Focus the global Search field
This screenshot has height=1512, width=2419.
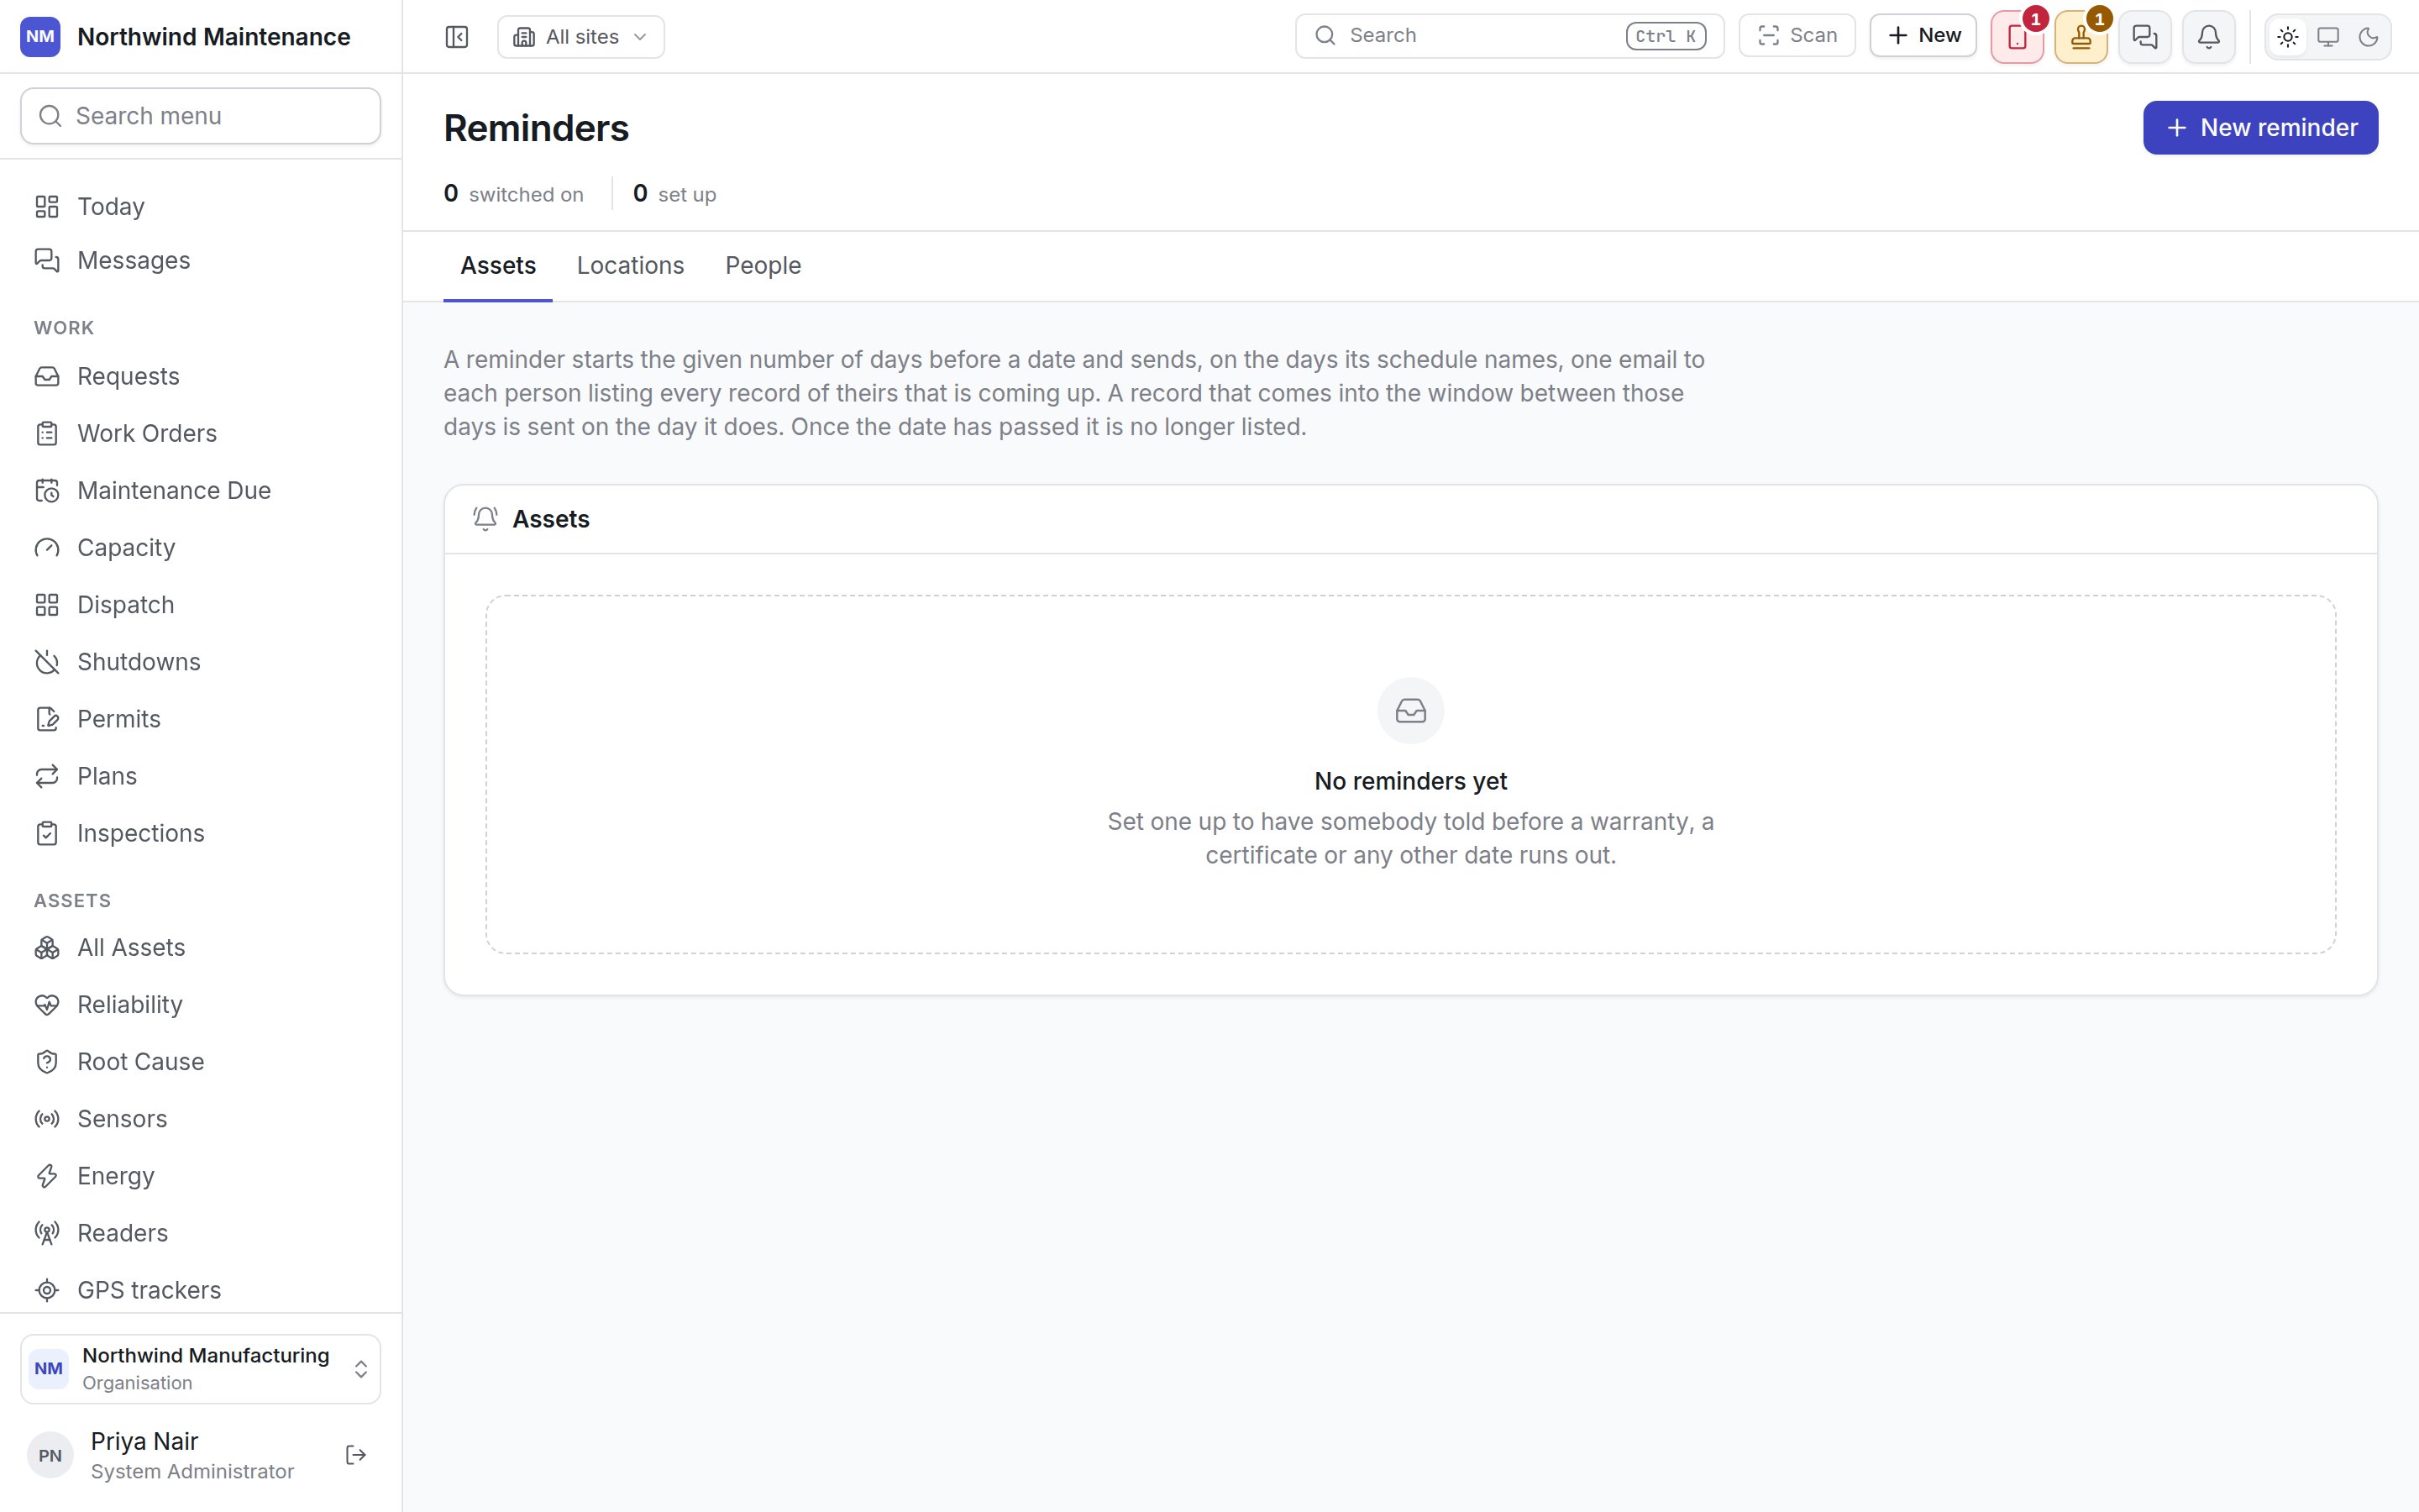pos(1509,36)
